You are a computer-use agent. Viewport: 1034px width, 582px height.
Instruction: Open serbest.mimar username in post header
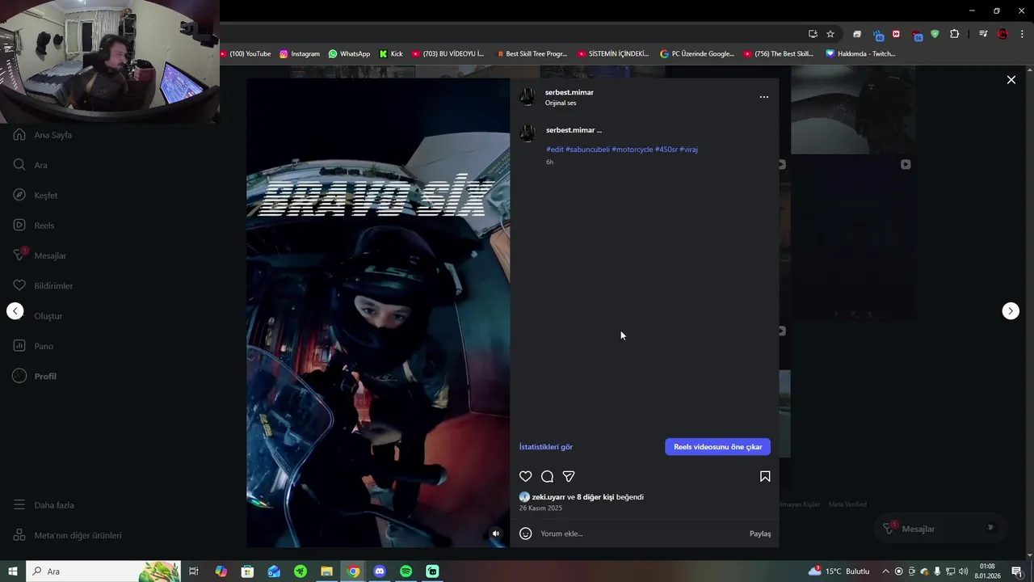coord(570,92)
